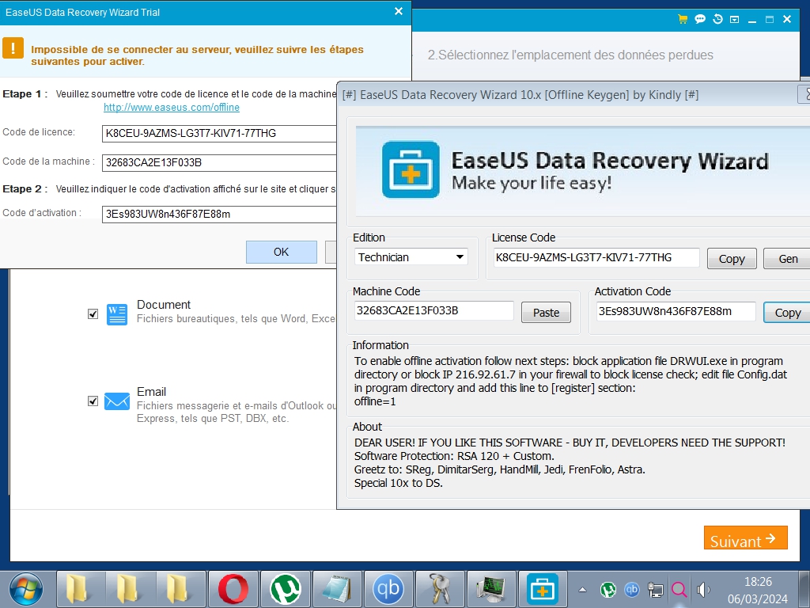Click the pink magnifier tray icon
The image size is (810, 608).
click(x=679, y=589)
